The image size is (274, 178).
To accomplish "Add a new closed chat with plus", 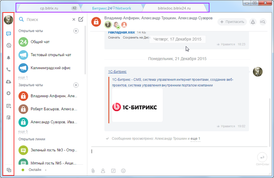I will point(76,85).
